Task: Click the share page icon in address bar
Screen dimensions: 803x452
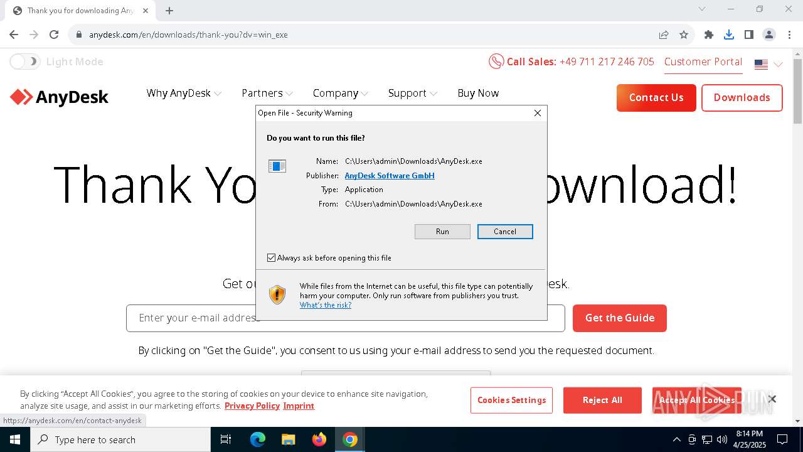Action: tap(664, 35)
